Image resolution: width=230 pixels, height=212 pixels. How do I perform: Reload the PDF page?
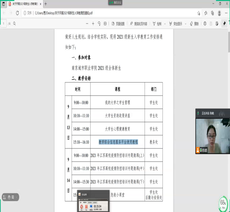coord(17,13)
